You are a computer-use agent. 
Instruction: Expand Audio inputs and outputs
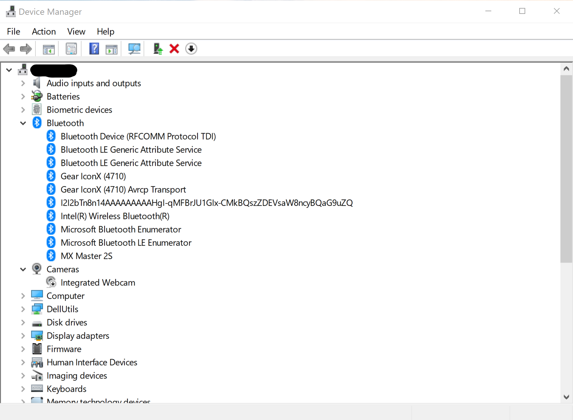(23, 83)
